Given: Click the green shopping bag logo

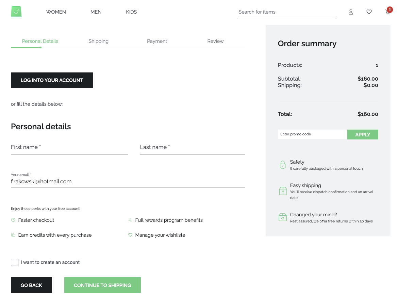Looking at the screenshot, I should pos(16,12).
